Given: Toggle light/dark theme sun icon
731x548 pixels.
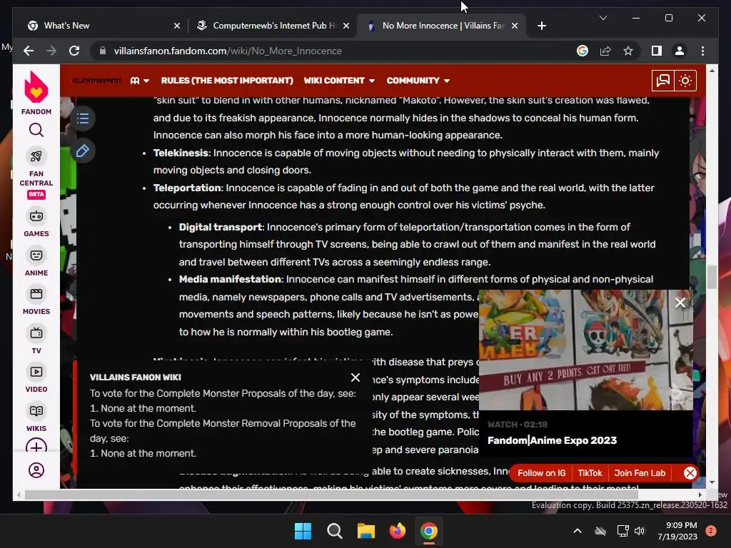Looking at the screenshot, I should [685, 81].
